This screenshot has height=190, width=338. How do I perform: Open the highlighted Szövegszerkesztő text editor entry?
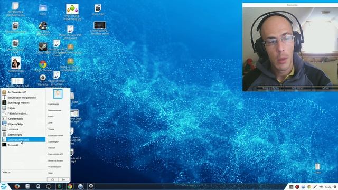(23, 139)
